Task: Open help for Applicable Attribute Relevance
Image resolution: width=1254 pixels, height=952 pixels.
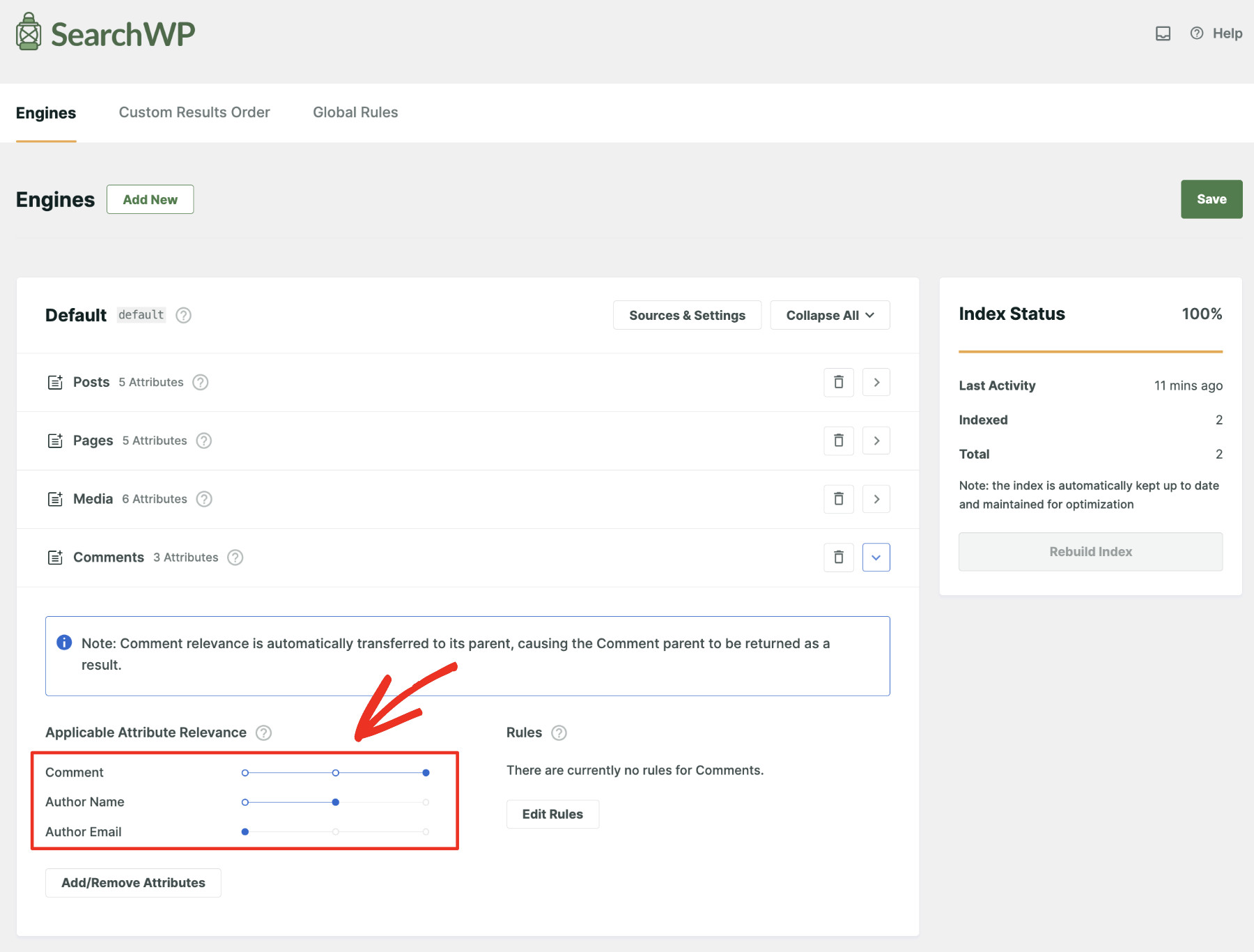Action: pyautogui.click(x=263, y=732)
